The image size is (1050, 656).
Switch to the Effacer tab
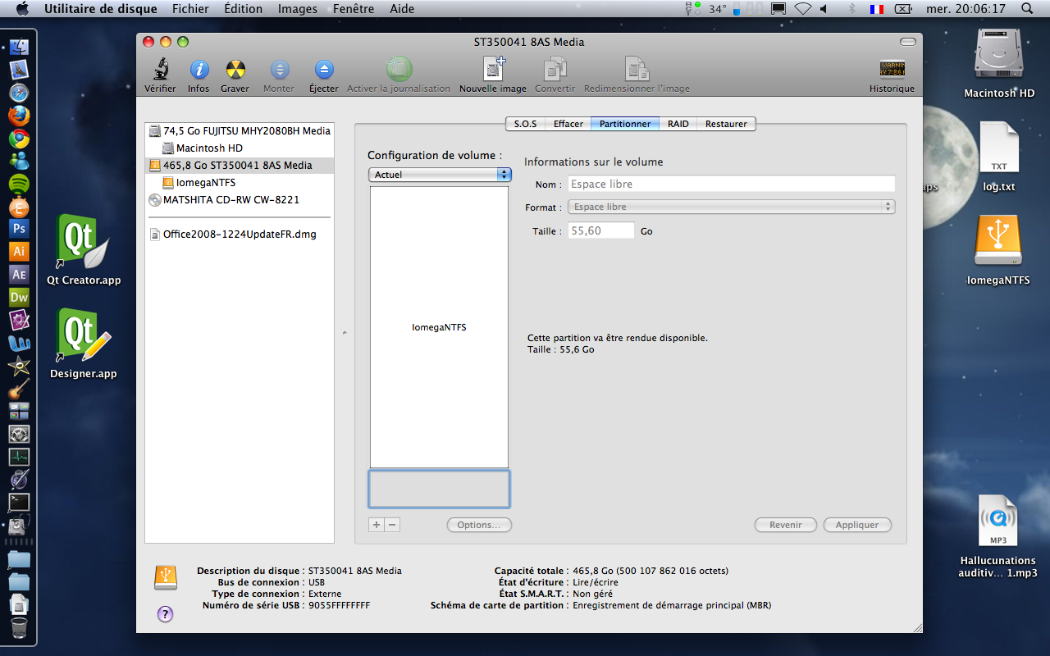568,124
